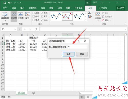
Task: Enable the 低点 (Low Point) checkbox
Action: coord(34,16)
